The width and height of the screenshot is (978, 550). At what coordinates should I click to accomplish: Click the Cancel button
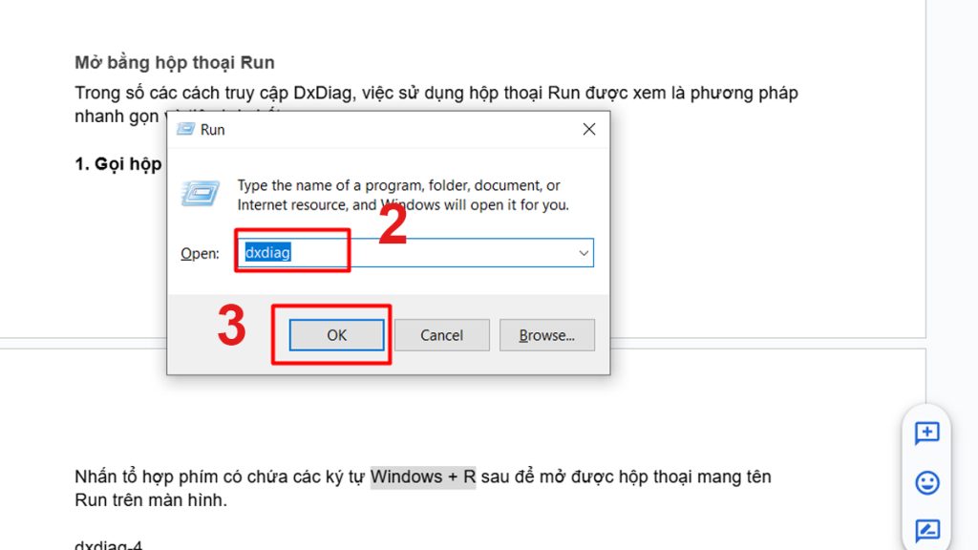(441, 334)
